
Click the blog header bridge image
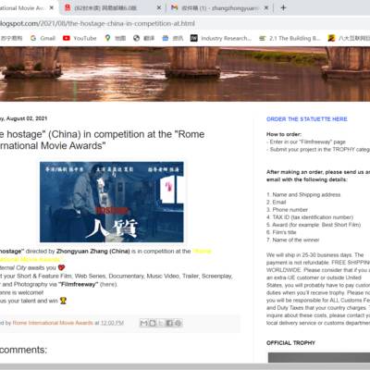coord(185,74)
